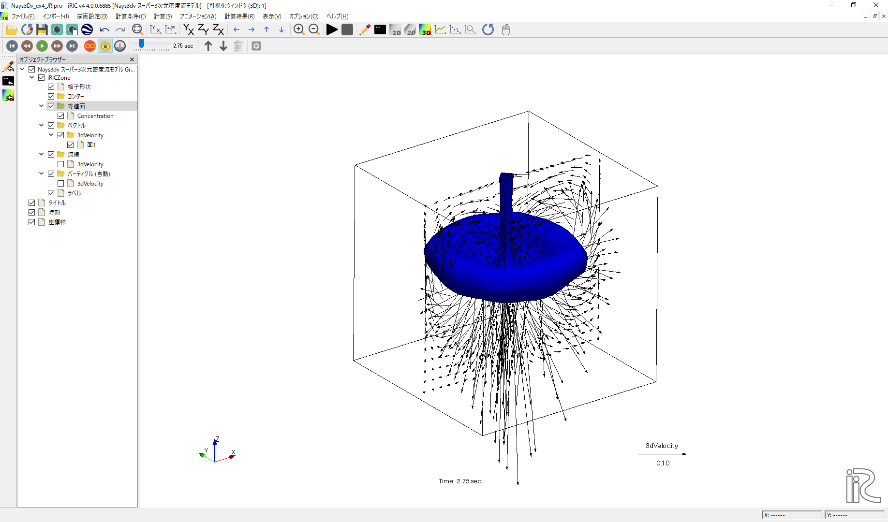Save the project with the floppy disk icon
The image size is (888, 522).
[42, 30]
